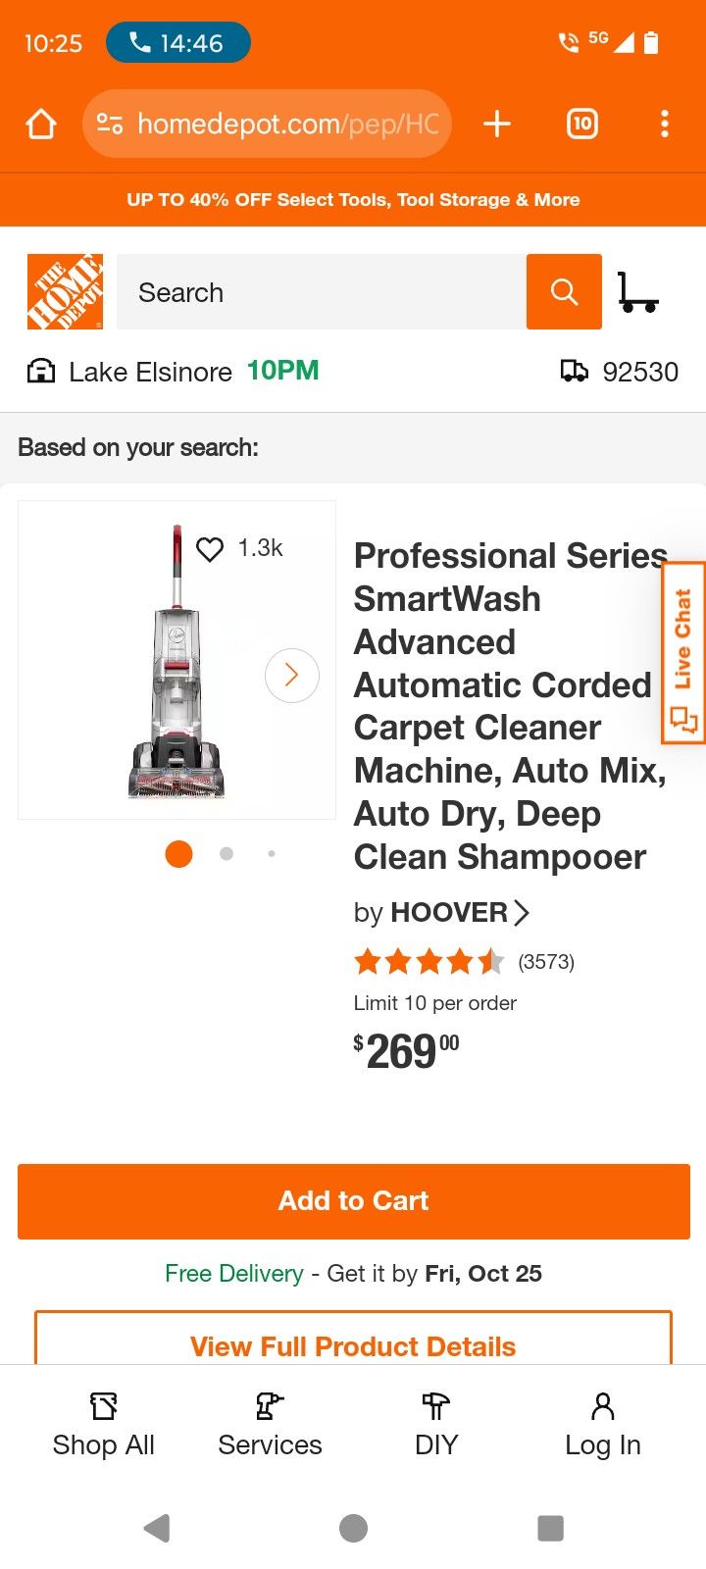Open the Services tab
Screen dimensions: 706x1569
(x=270, y=1425)
